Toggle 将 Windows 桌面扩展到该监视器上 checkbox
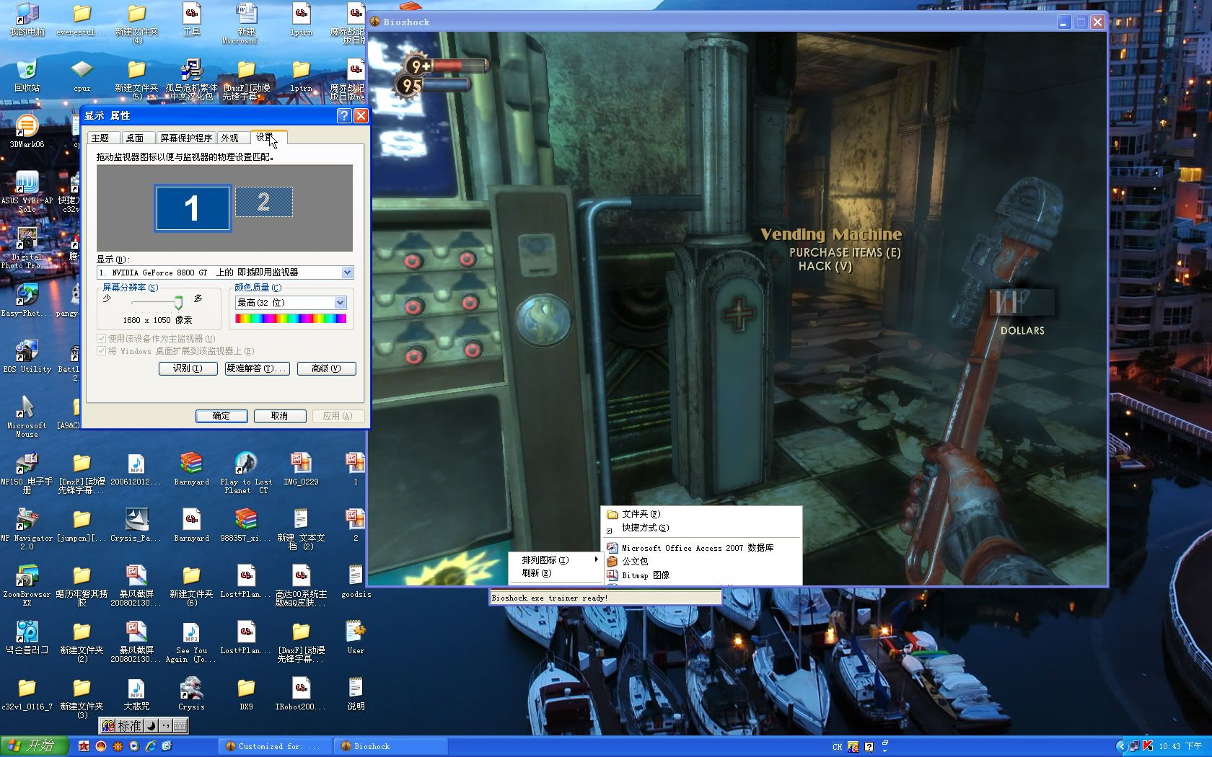This screenshot has height=757, width=1212. (x=102, y=351)
